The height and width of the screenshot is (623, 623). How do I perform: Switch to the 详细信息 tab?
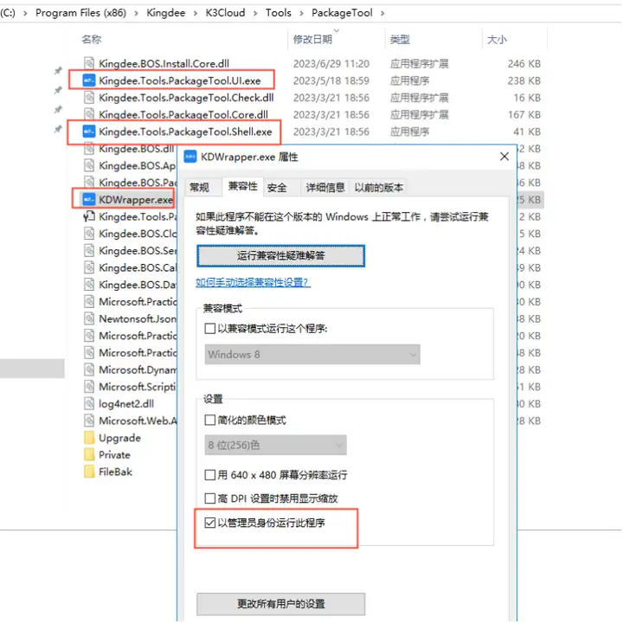(325, 187)
